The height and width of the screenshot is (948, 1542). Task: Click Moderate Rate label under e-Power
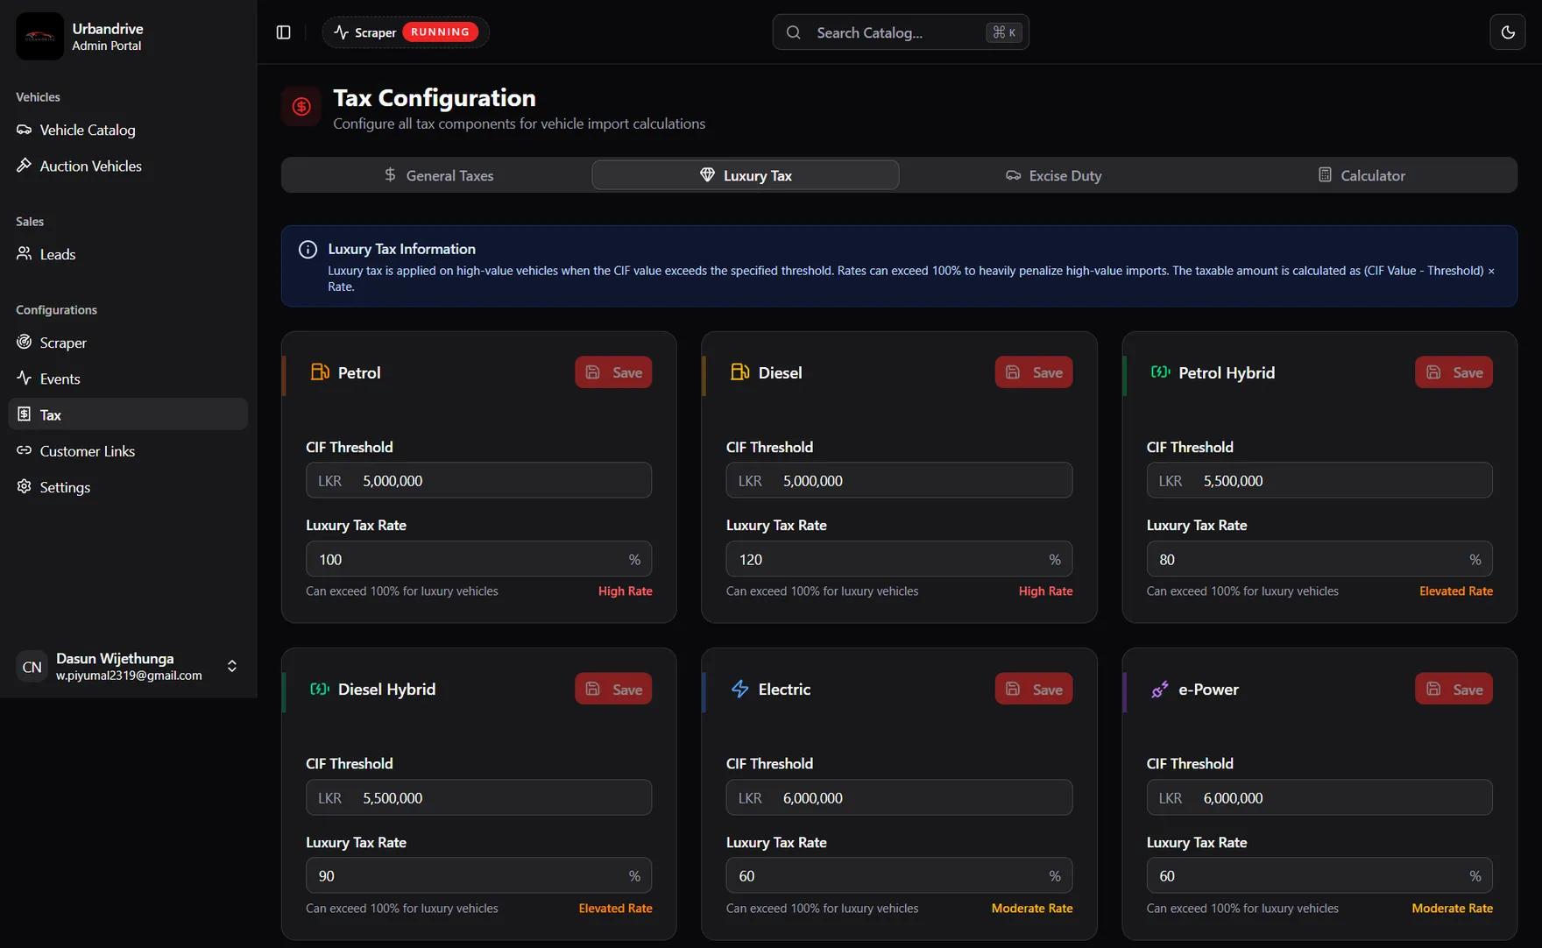click(x=1452, y=909)
